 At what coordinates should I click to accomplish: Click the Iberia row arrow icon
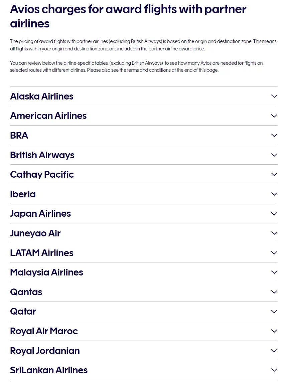[274, 194]
